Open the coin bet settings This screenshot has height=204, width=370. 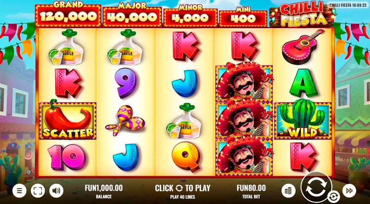pos(289,190)
